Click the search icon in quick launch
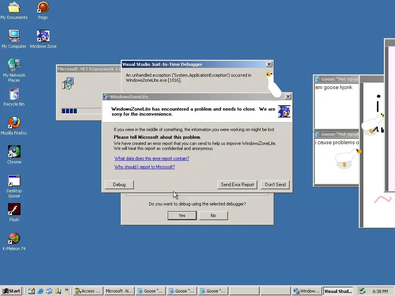 tap(58, 291)
